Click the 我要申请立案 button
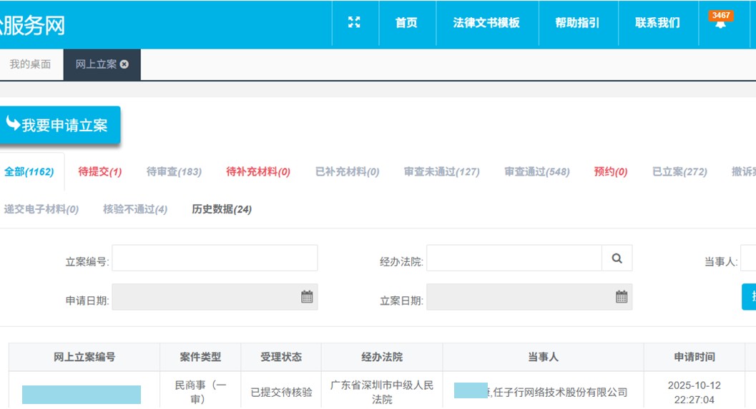756x409 pixels. pos(59,125)
